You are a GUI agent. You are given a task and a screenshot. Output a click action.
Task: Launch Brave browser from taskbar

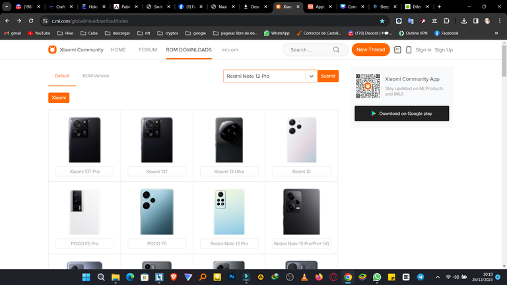174,277
